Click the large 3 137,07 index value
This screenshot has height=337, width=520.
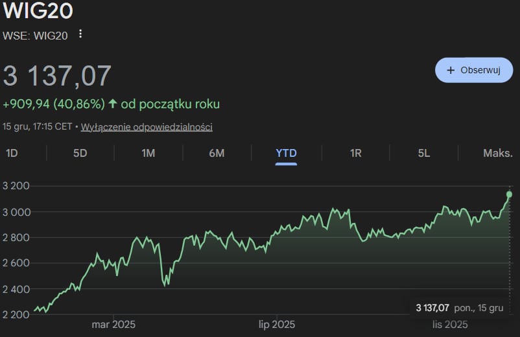click(58, 76)
